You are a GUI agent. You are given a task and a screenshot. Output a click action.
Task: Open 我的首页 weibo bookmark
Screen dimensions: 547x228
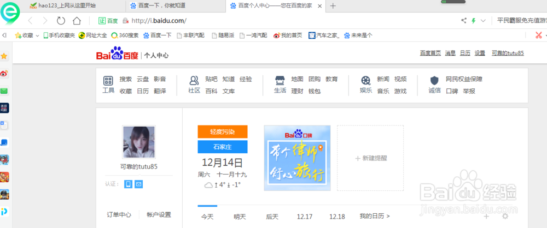coord(288,35)
